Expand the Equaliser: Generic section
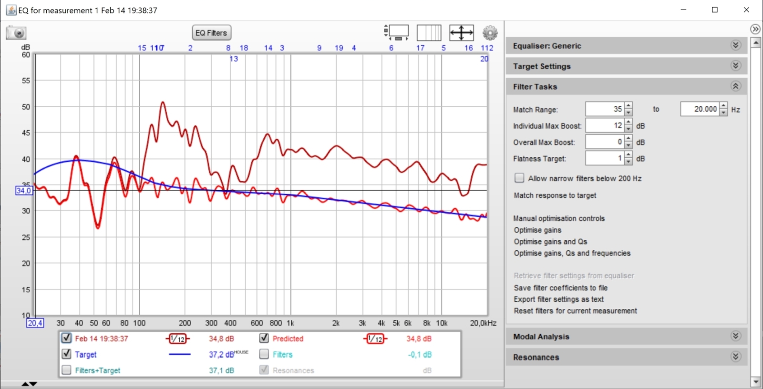The width and height of the screenshot is (763, 389). click(x=735, y=45)
